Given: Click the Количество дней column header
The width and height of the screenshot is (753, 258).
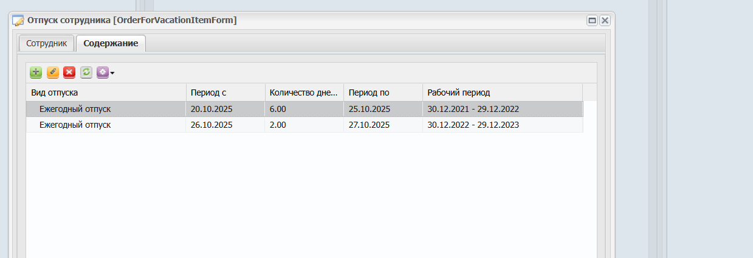Looking at the screenshot, I should pos(303,92).
